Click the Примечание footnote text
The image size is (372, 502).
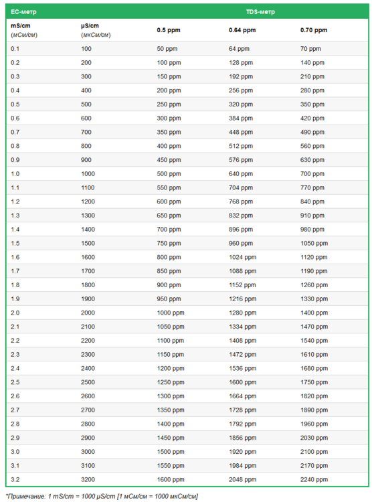102,497
